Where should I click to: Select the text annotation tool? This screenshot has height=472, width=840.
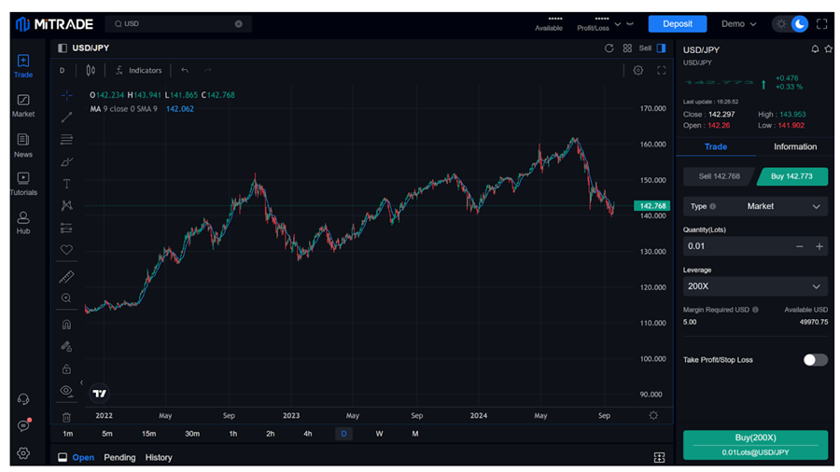[x=66, y=184]
